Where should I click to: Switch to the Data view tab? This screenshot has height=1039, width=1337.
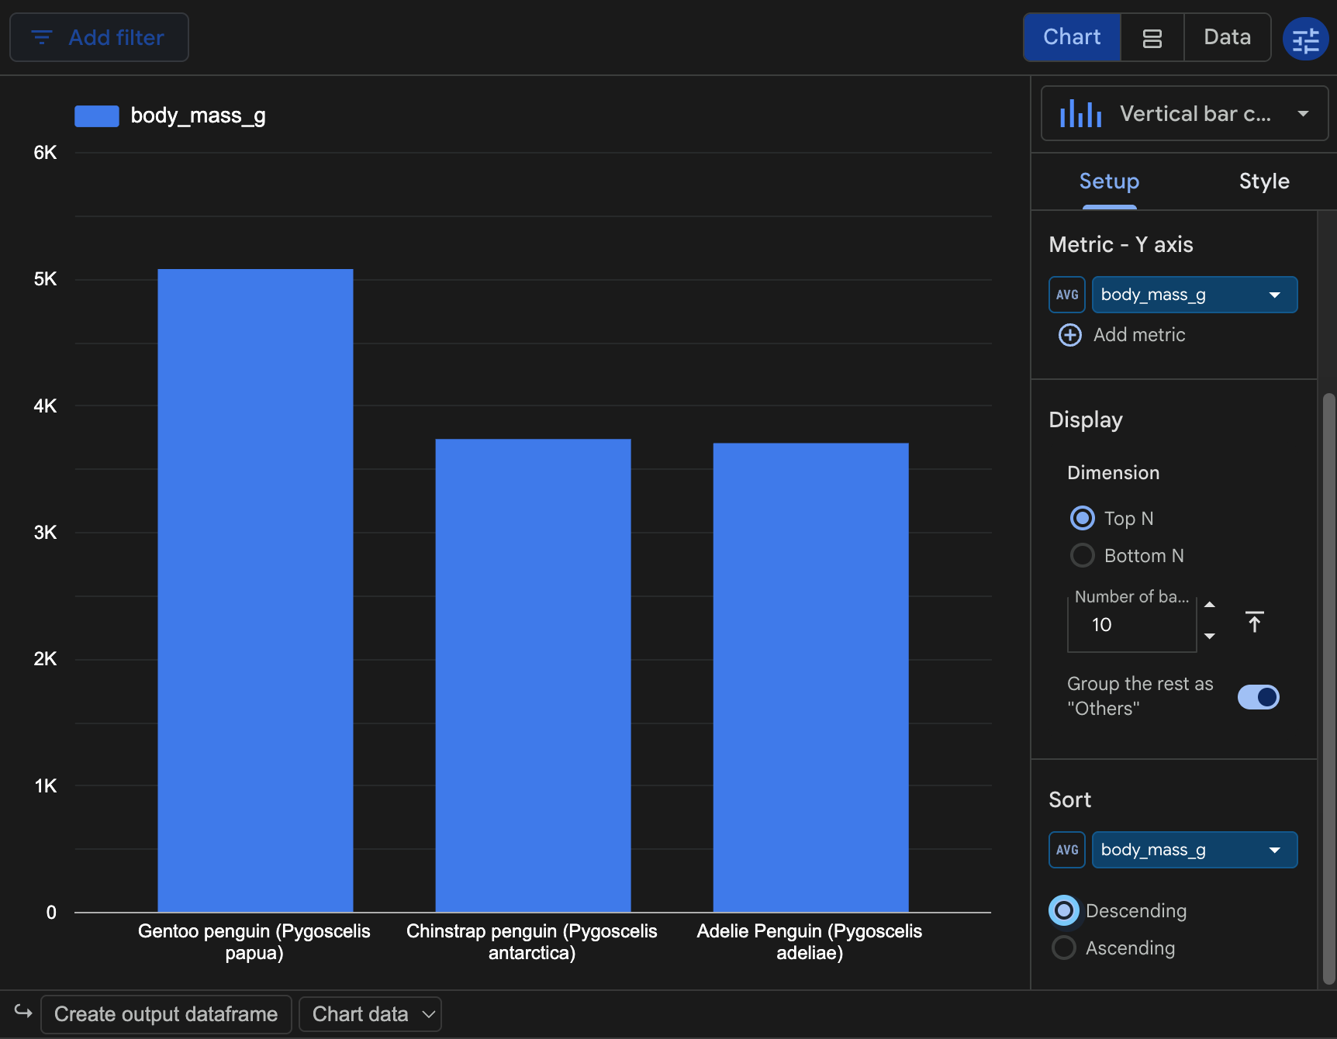pyautogui.click(x=1227, y=37)
